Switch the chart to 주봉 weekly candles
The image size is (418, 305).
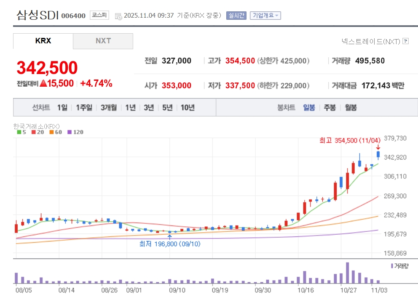(x=330, y=108)
